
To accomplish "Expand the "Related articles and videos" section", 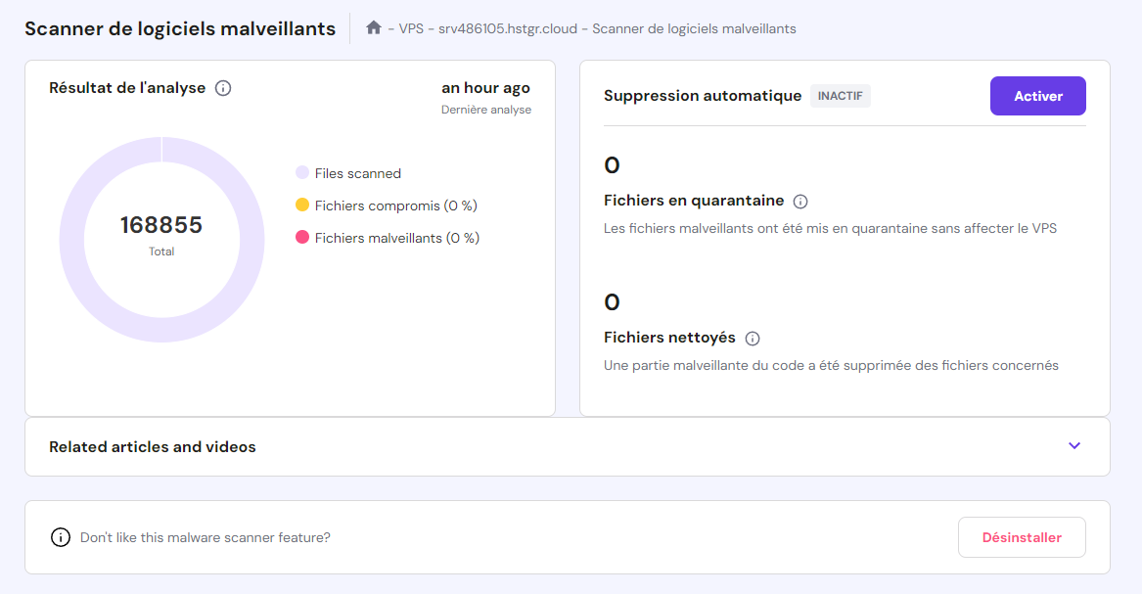I will coord(152,446).
